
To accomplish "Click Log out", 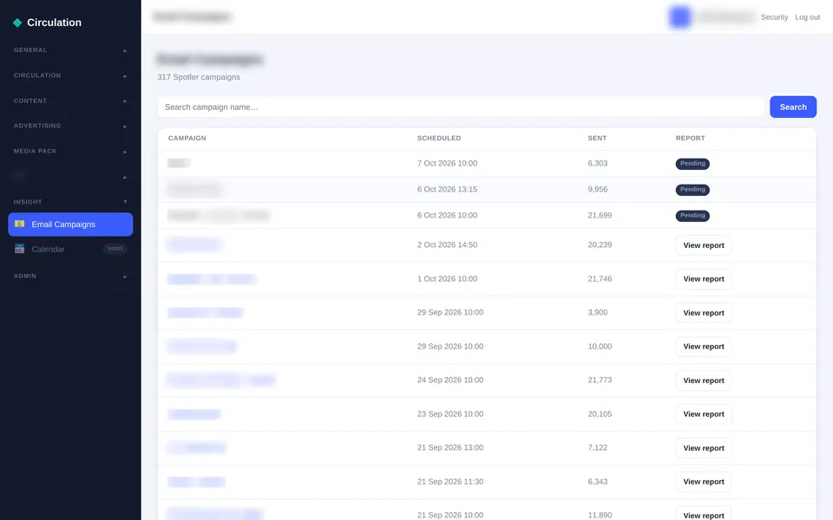I will (x=808, y=17).
